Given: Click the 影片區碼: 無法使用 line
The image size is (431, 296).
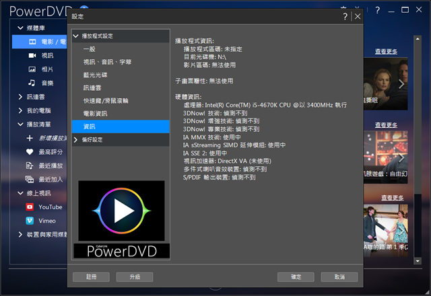Looking at the screenshot, I should (x=209, y=65).
